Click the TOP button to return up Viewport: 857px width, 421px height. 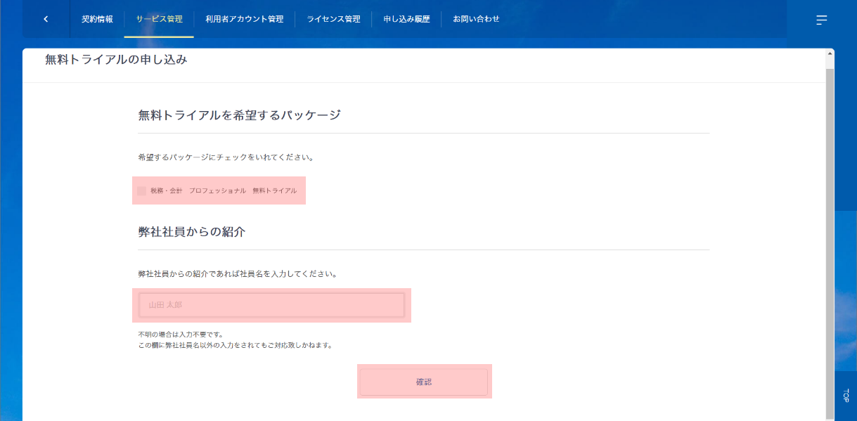tap(846, 395)
